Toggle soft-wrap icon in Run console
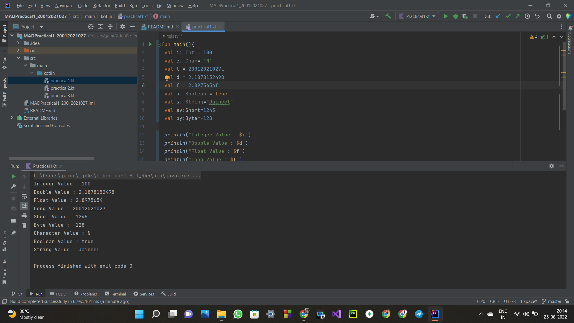The height and width of the screenshot is (323, 574). tap(24, 196)
